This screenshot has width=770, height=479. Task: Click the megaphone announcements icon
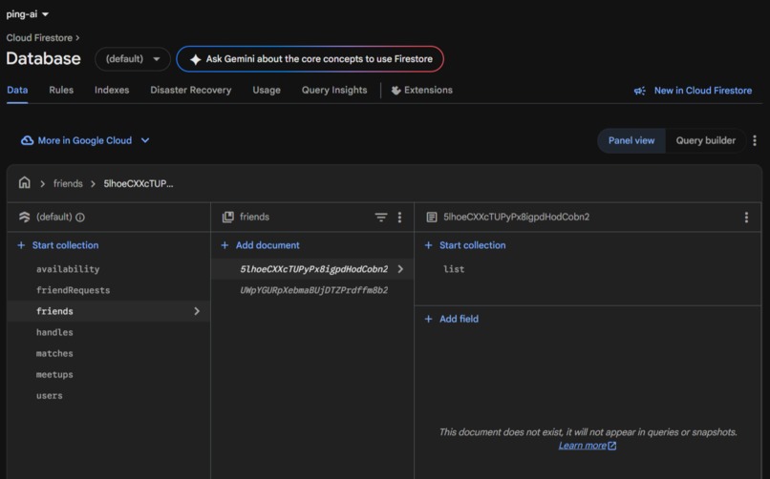pyautogui.click(x=639, y=91)
